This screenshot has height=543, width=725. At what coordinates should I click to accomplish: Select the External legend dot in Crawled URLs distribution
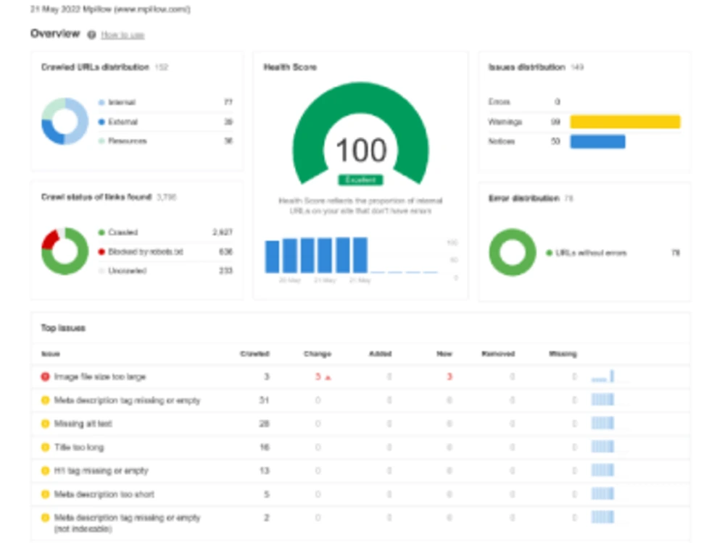click(x=101, y=122)
